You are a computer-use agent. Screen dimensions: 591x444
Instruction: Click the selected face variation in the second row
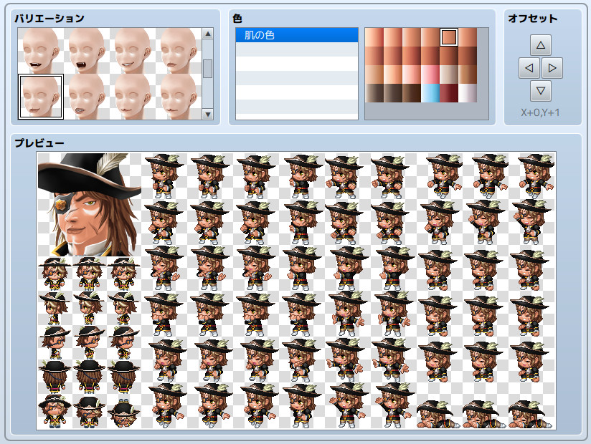[x=41, y=97]
